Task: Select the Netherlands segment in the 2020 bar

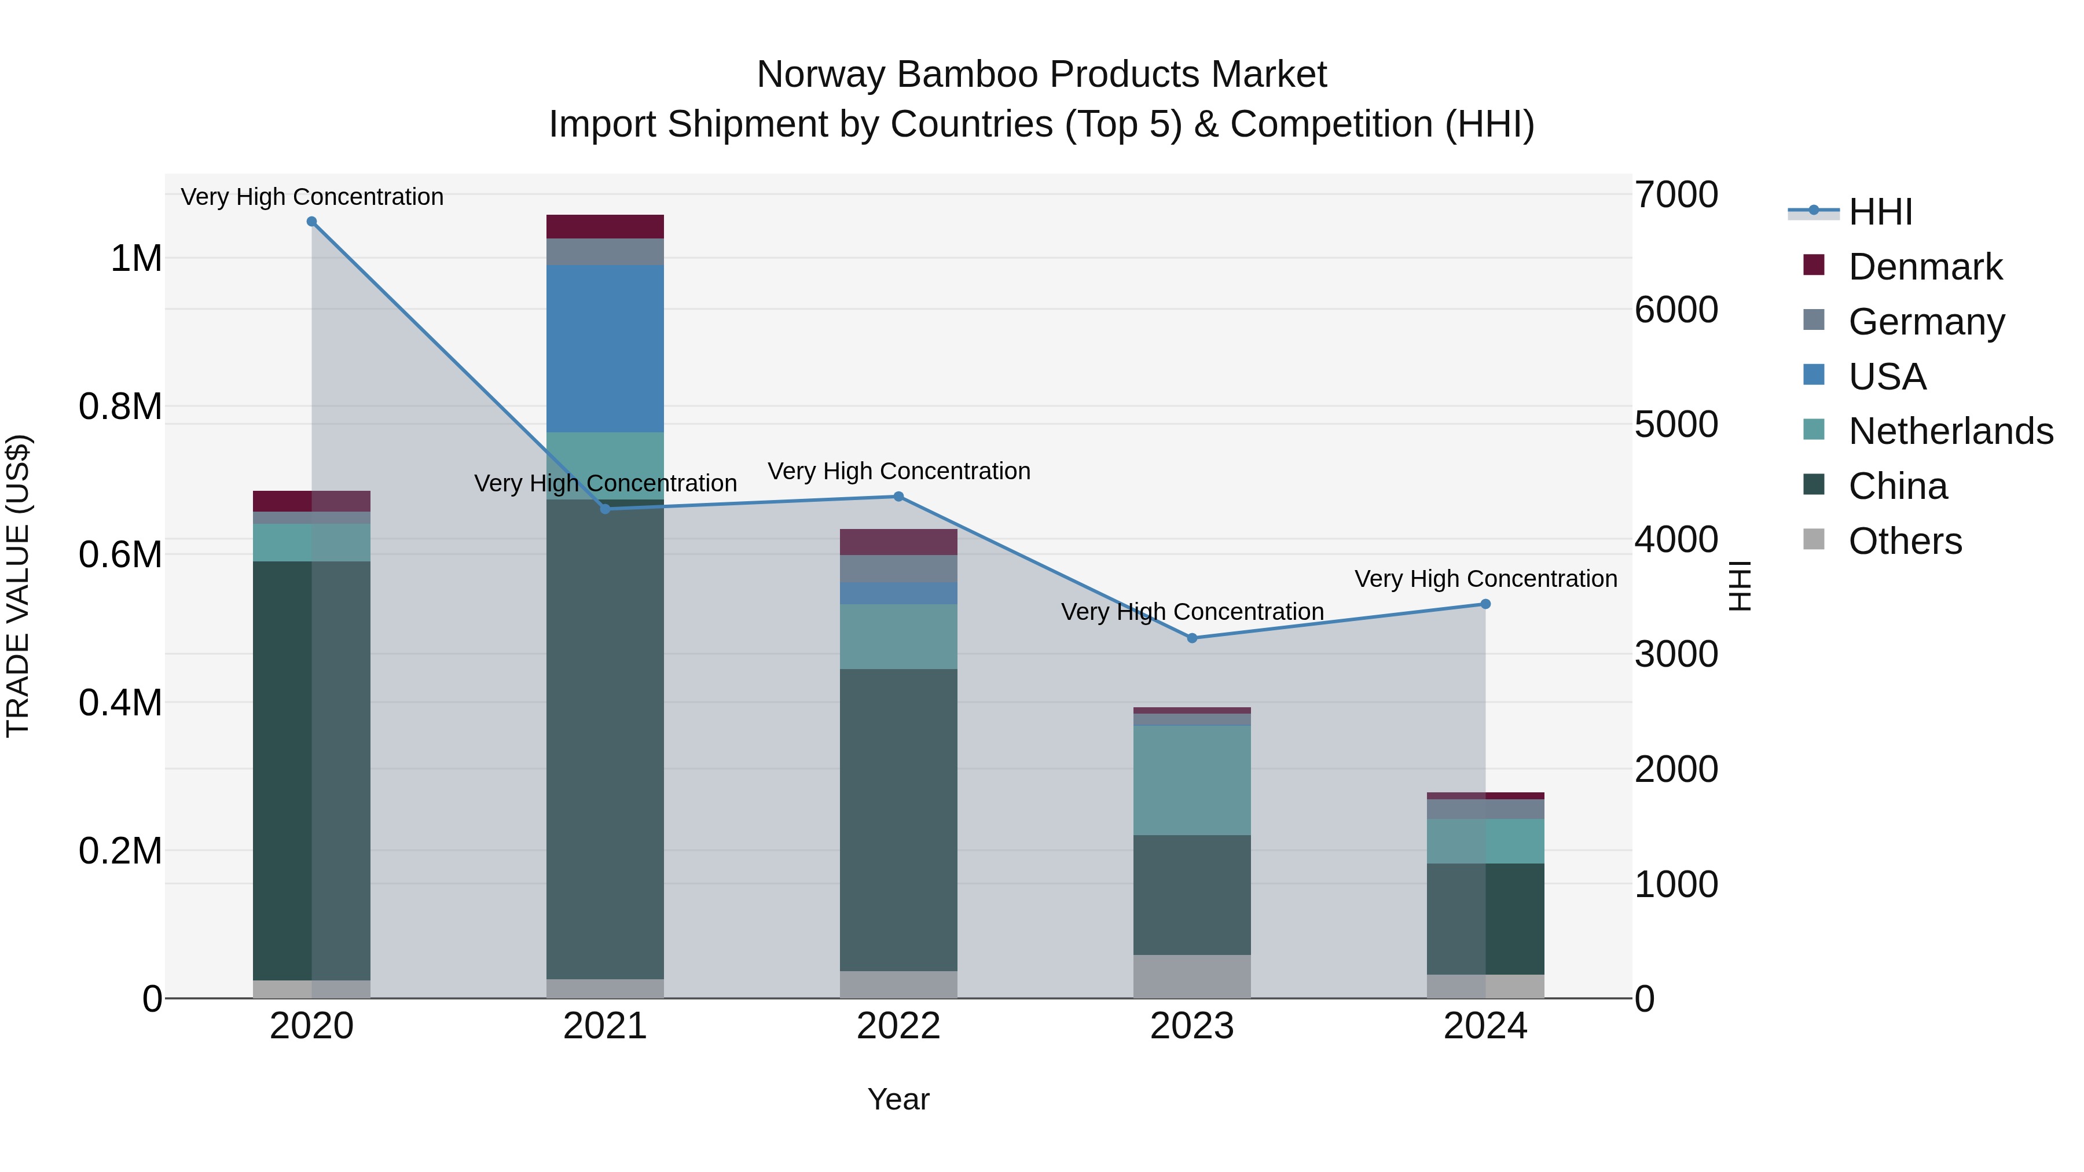Action: click(x=311, y=543)
